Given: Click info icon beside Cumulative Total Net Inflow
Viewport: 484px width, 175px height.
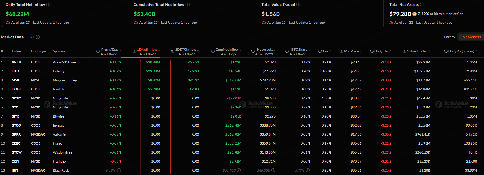Looking at the screenshot, I should [x=188, y=5].
